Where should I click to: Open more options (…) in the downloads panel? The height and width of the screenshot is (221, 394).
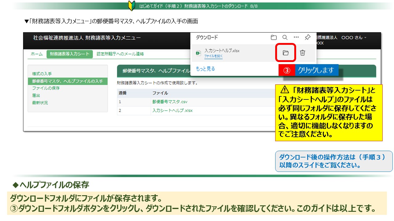(296, 37)
